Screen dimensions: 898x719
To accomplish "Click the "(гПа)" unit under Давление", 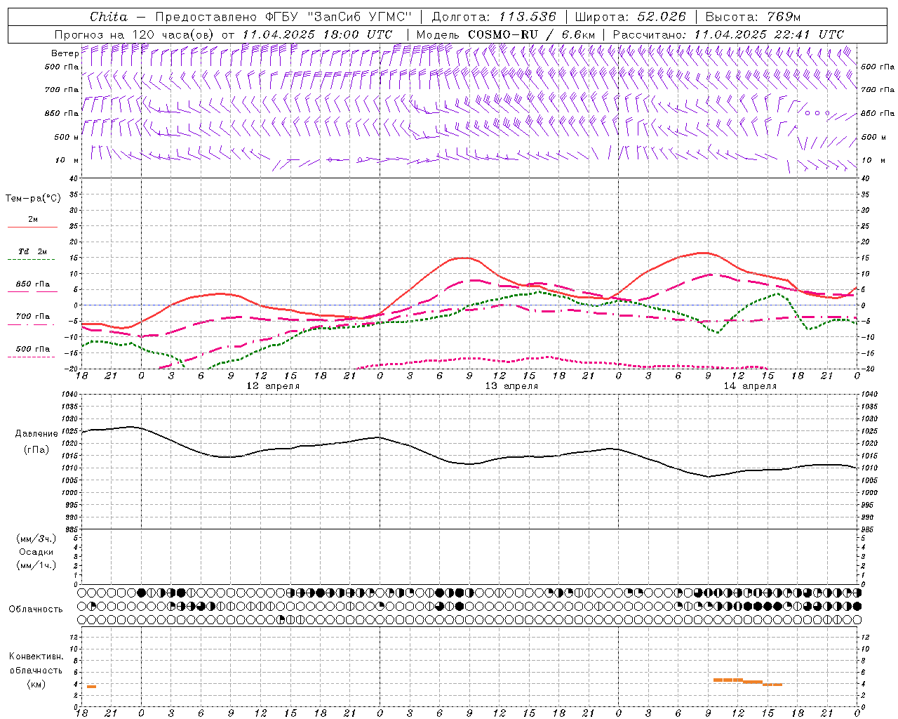I will (x=36, y=449).
